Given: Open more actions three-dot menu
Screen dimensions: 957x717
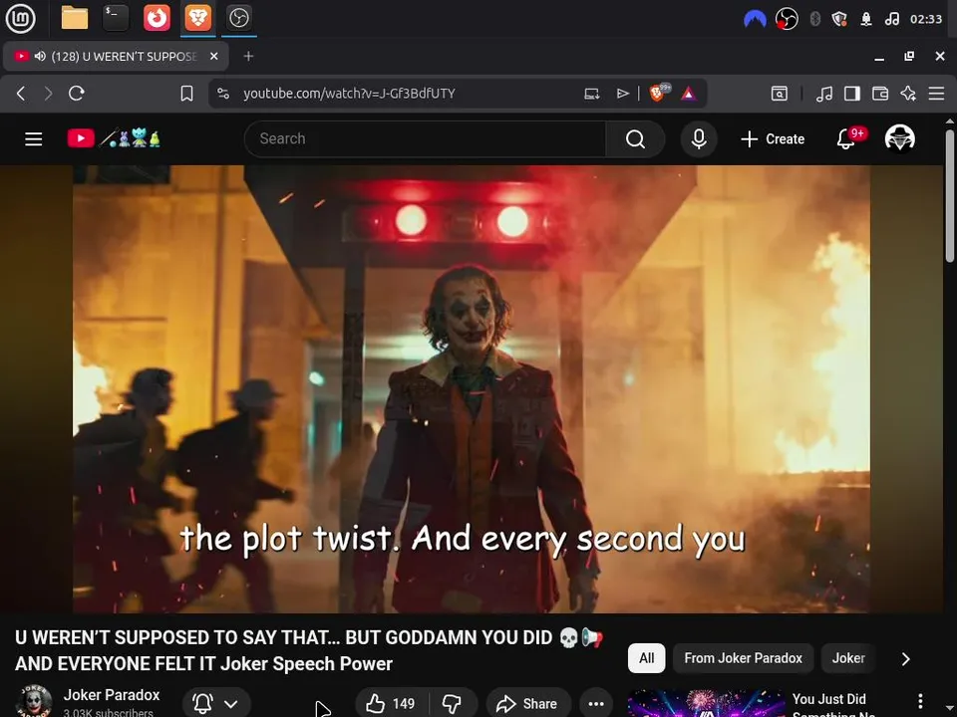Looking at the screenshot, I should point(596,704).
